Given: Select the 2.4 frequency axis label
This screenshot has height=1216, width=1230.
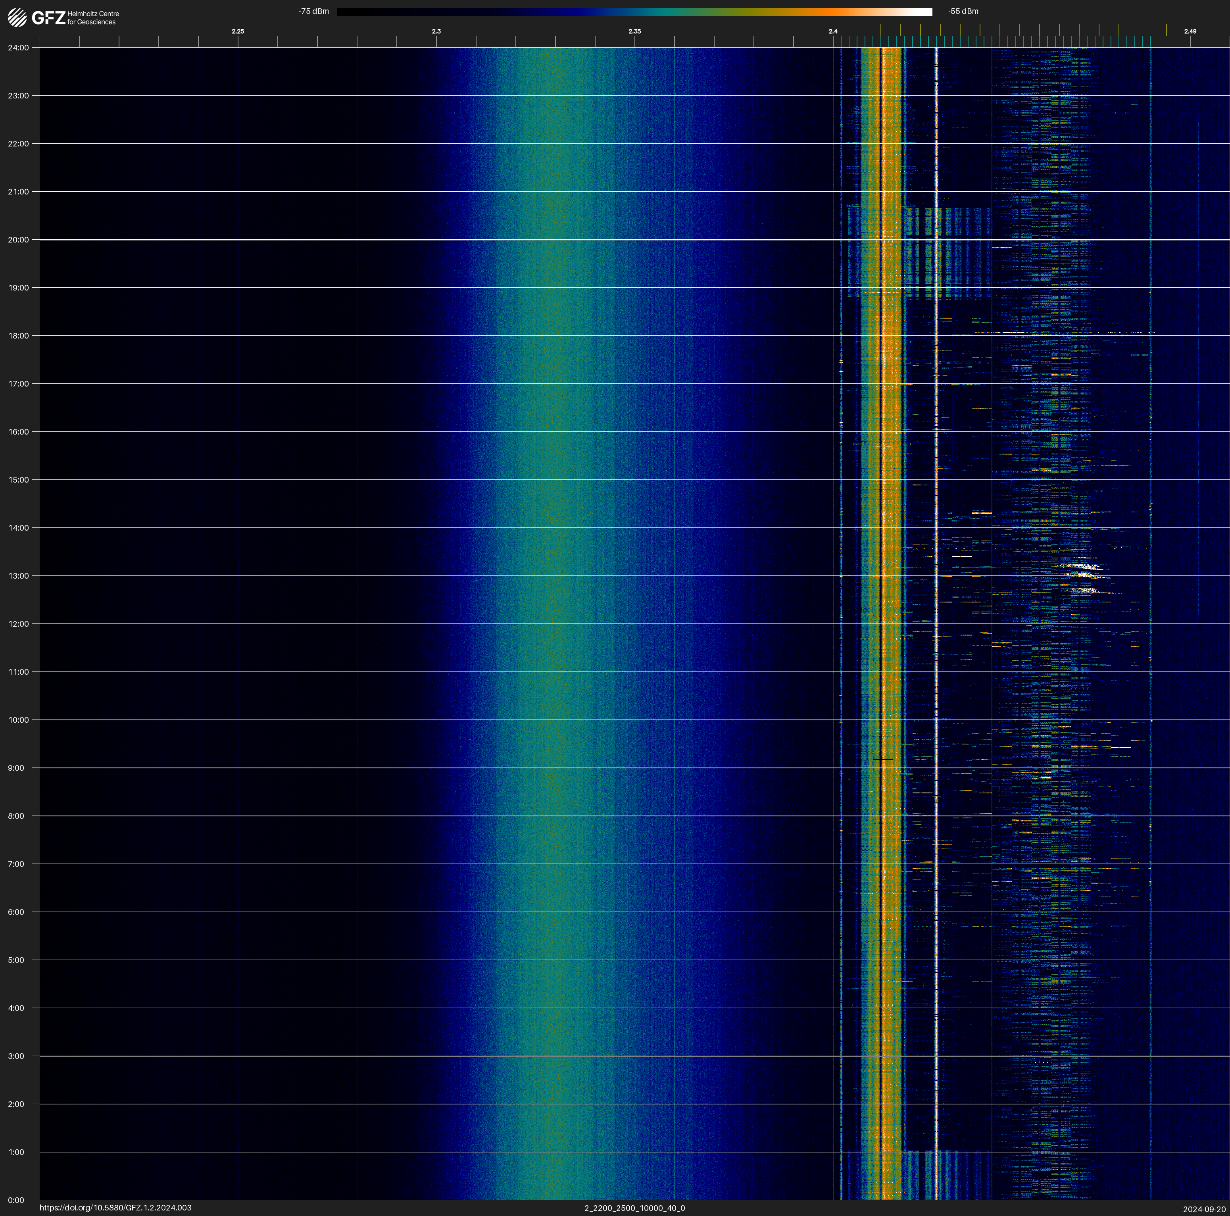Looking at the screenshot, I should pos(833,31).
